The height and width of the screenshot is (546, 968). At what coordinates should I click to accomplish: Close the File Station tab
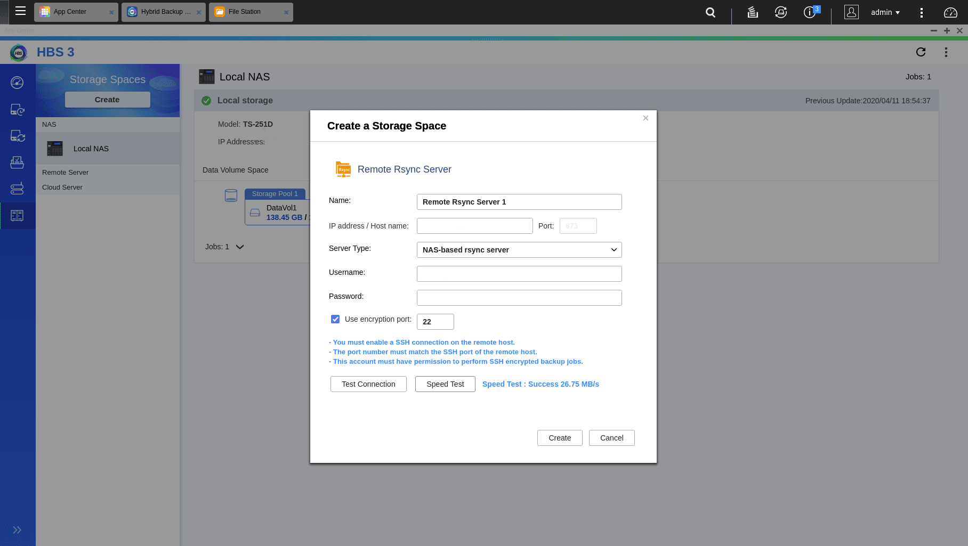tap(286, 12)
